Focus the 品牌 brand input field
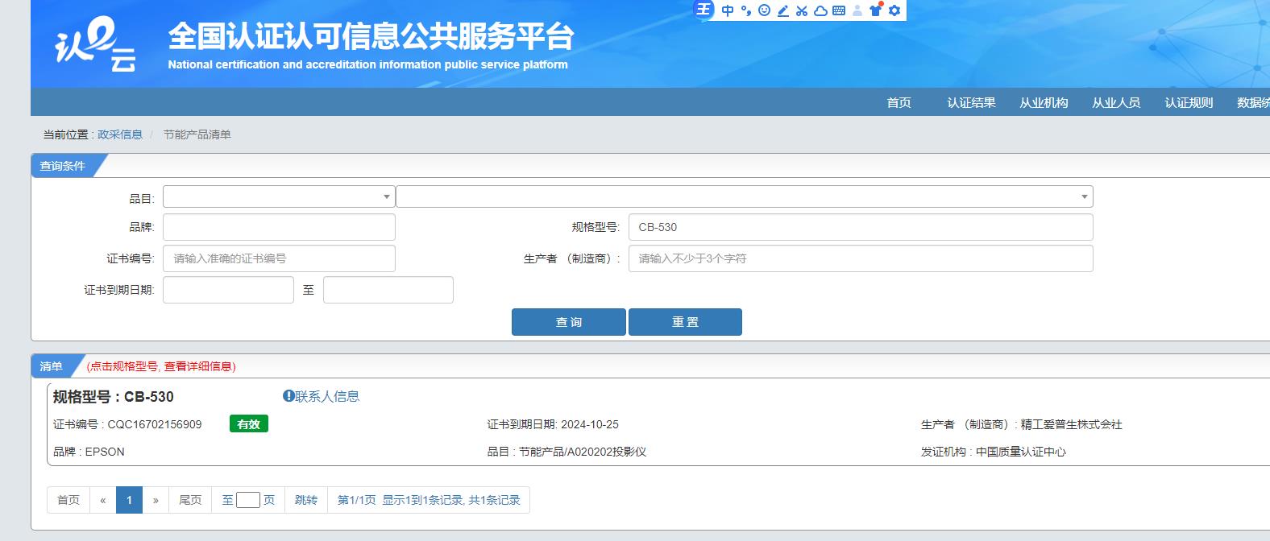This screenshot has width=1270, height=541. point(279,227)
